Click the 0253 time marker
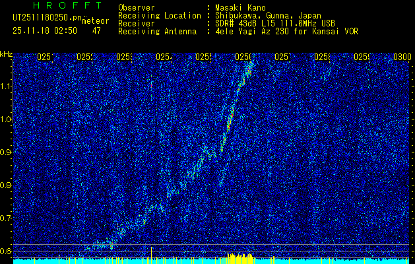 click(x=124, y=57)
